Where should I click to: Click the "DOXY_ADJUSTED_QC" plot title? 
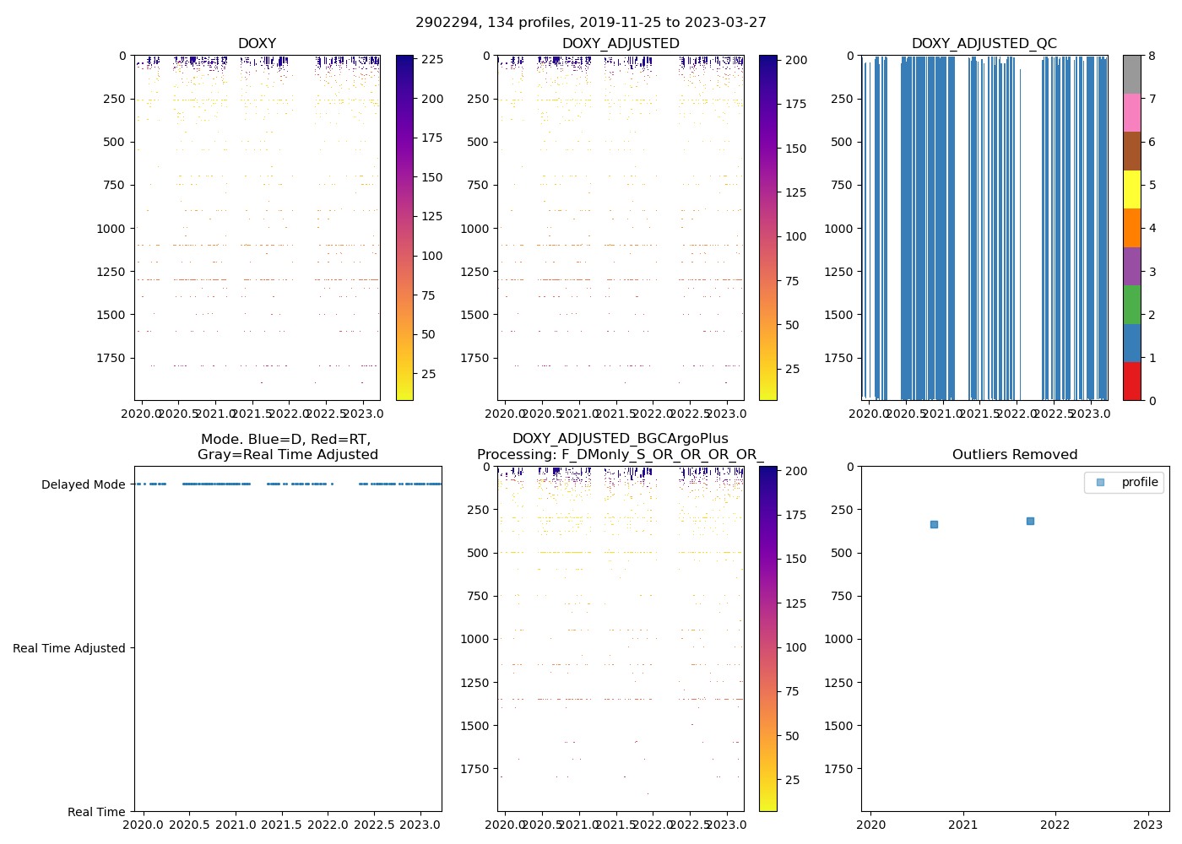984,44
